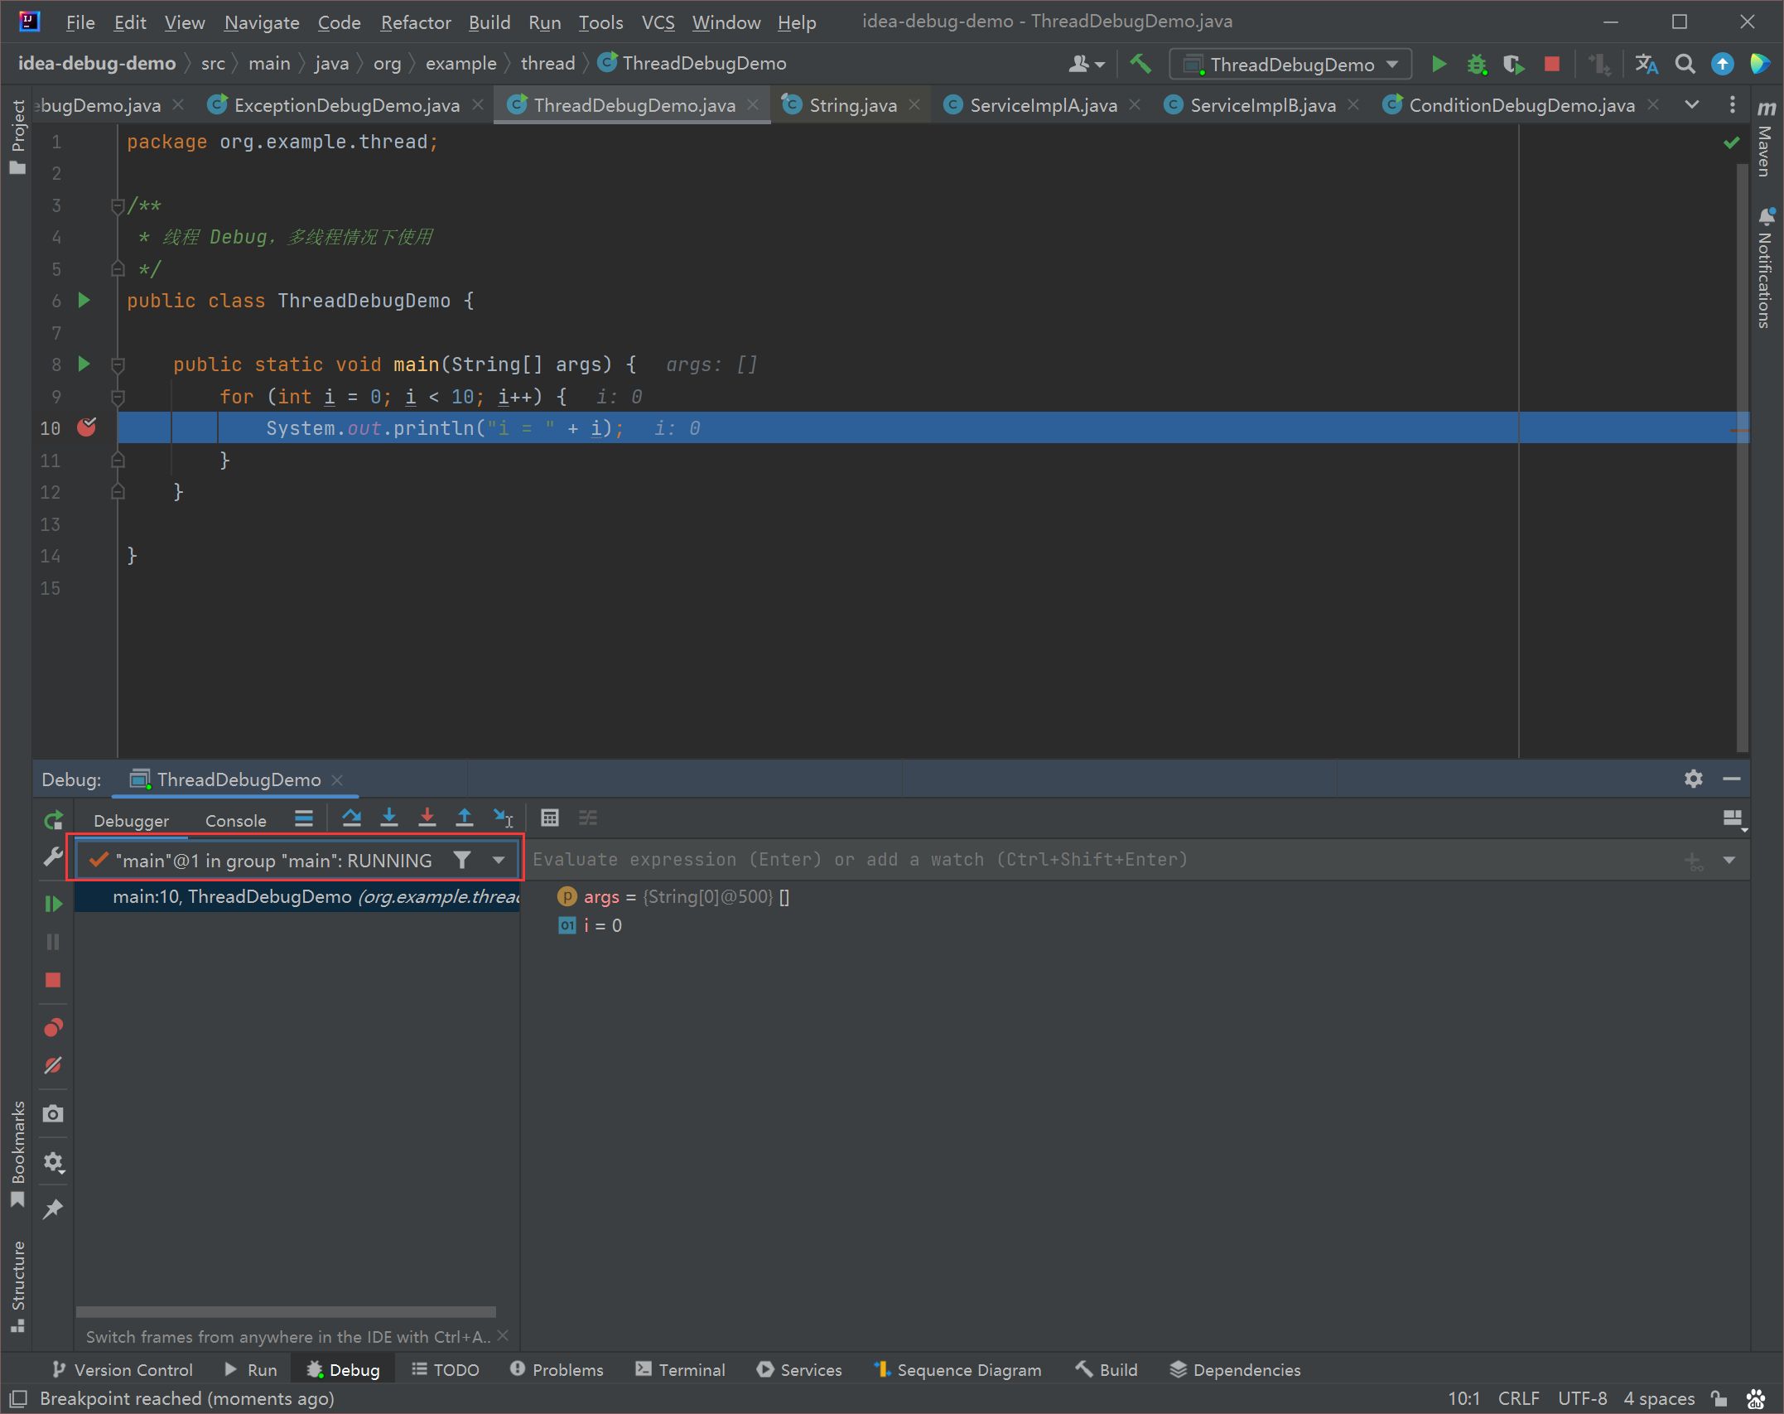Viewport: 1784px width, 1414px height.
Task: Open the Terminal tool window
Action: point(680,1370)
